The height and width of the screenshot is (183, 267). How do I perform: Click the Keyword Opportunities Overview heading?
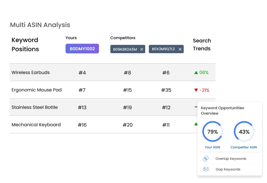[222, 110]
